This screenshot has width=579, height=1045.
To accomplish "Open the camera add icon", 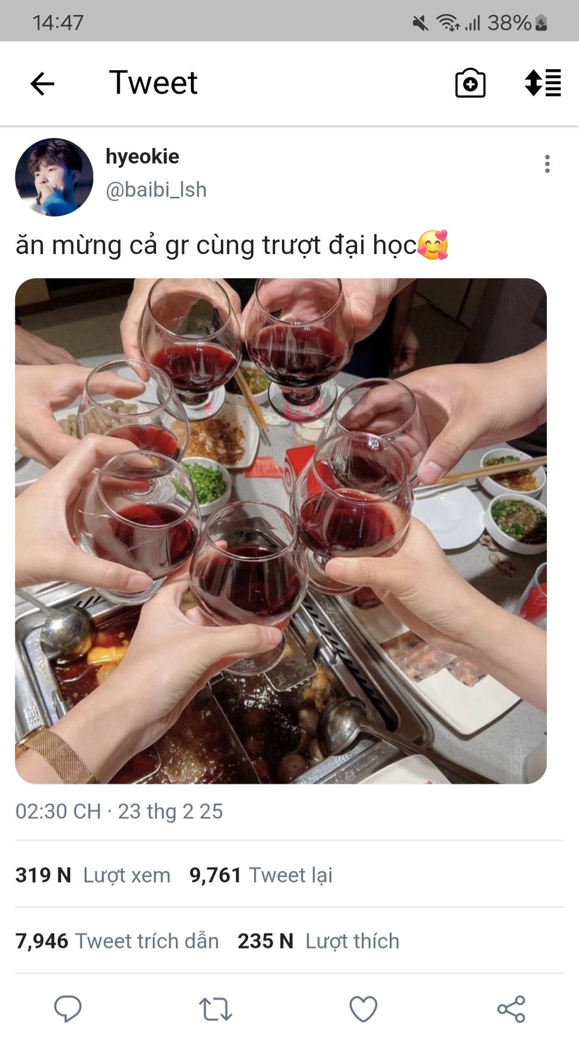I will (470, 83).
